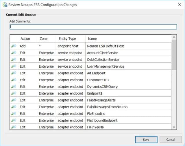Image resolution: width=185 pixels, height=146 pixels.
Task: Click the FailedMessageAlerts row icon
Action: 14,100
